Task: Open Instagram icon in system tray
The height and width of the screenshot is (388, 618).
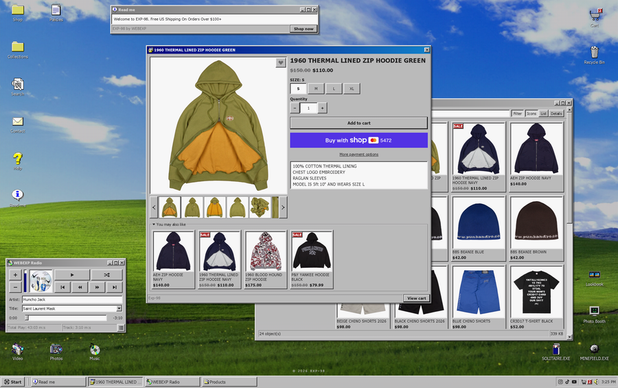Action: tap(560, 382)
